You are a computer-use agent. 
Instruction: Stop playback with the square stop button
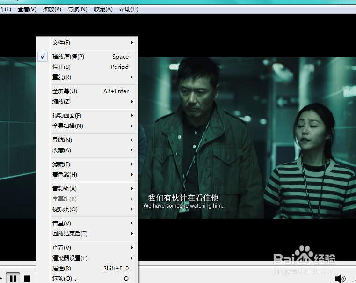pyautogui.click(x=27, y=278)
